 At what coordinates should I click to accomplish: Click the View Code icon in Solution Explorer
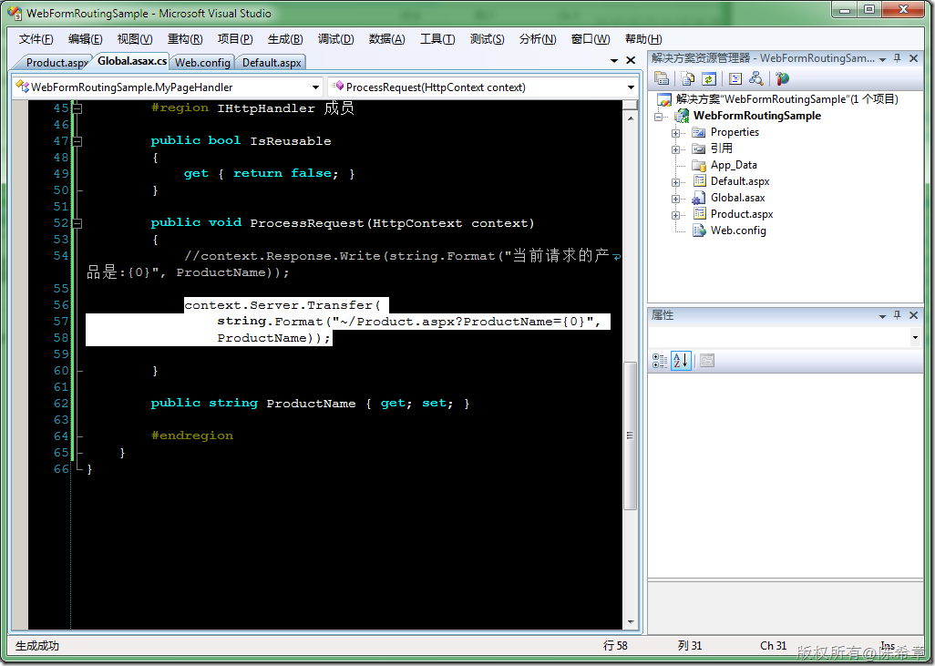[x=735, y=78]
